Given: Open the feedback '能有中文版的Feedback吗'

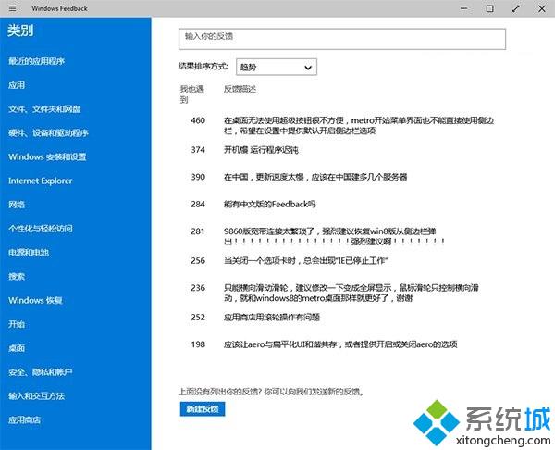Looking at the screenshot, I should click(269, 204).
